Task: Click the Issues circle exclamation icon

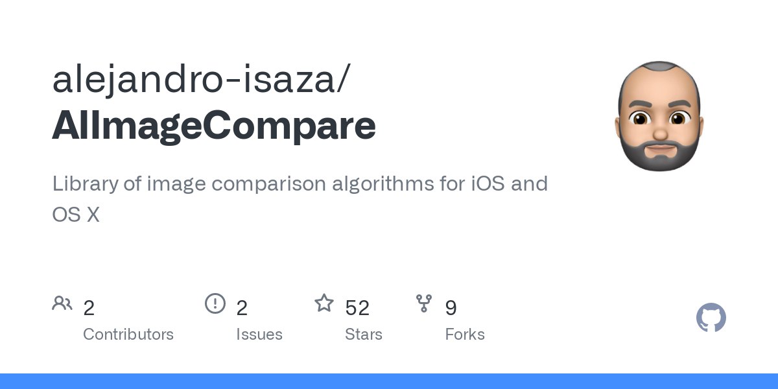Action: point(215,303)
